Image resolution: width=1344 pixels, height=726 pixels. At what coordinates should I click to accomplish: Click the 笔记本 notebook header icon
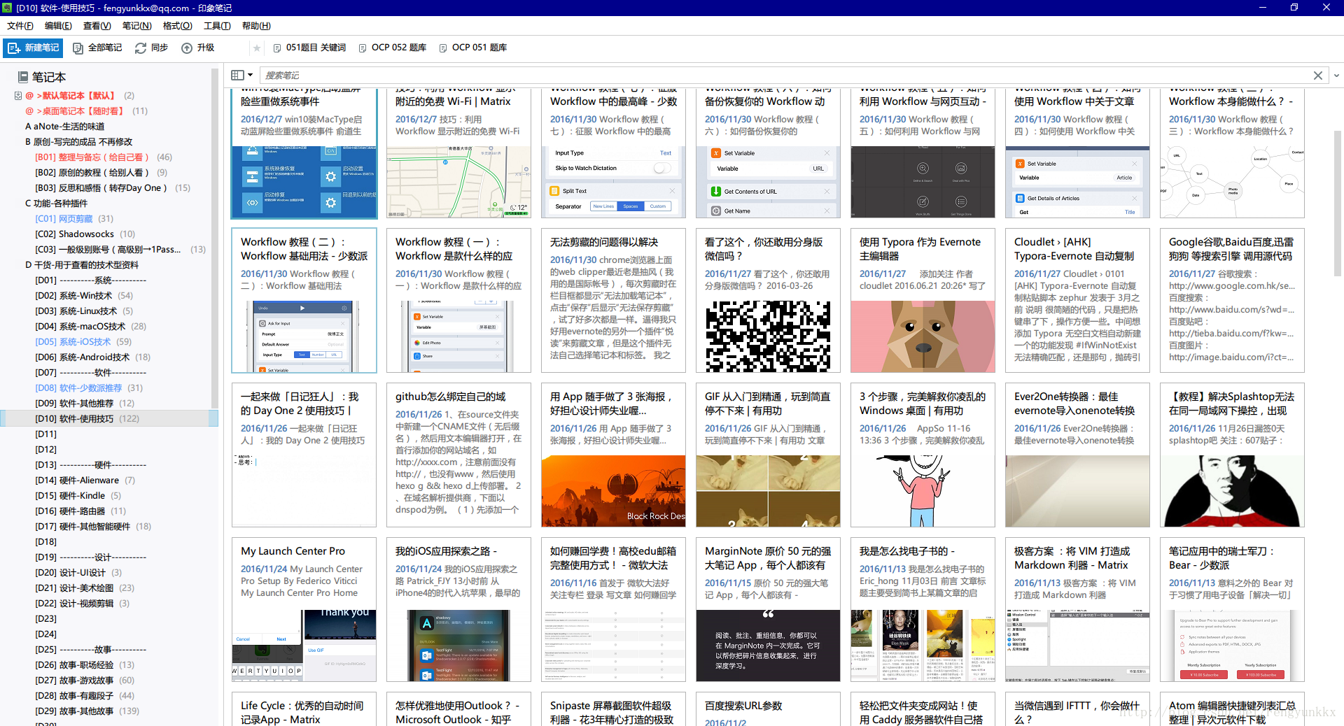click(23, 77)
